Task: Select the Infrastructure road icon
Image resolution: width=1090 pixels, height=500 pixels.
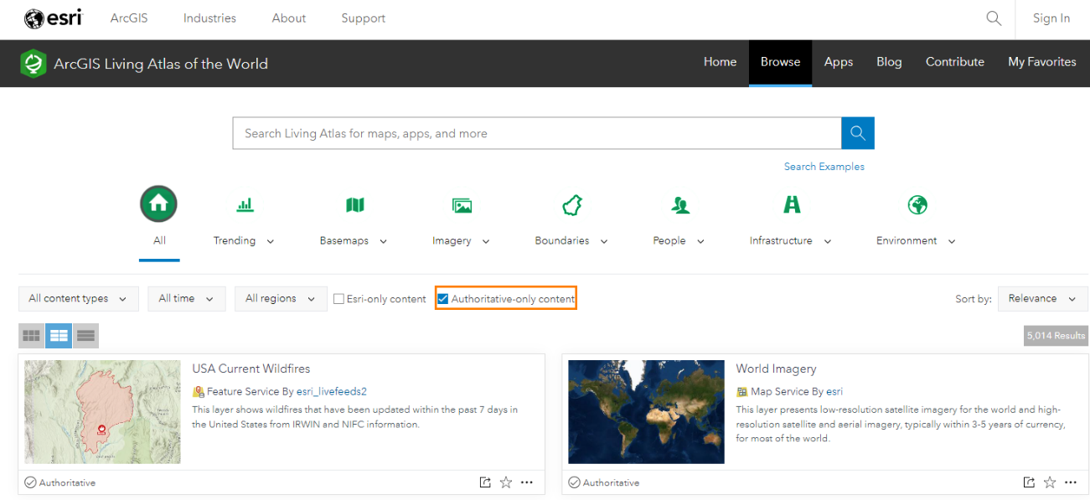Action: (x=791, y=204)
